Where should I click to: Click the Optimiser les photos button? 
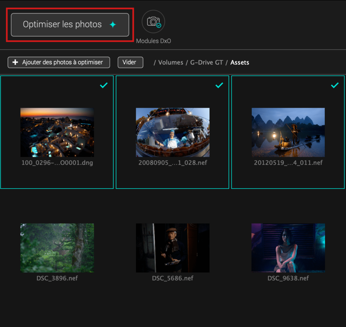70,25
